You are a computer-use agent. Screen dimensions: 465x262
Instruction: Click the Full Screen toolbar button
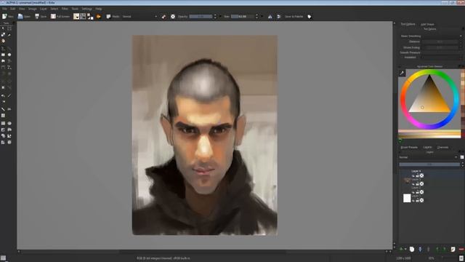pyautogui.click(x=60, y=16)
